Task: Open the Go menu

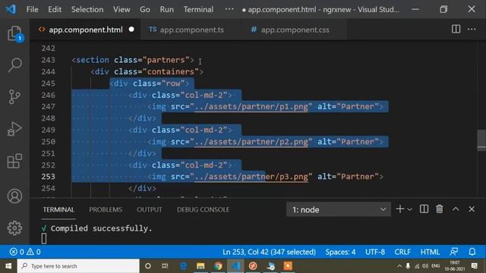Action: (x=145, y=9)
